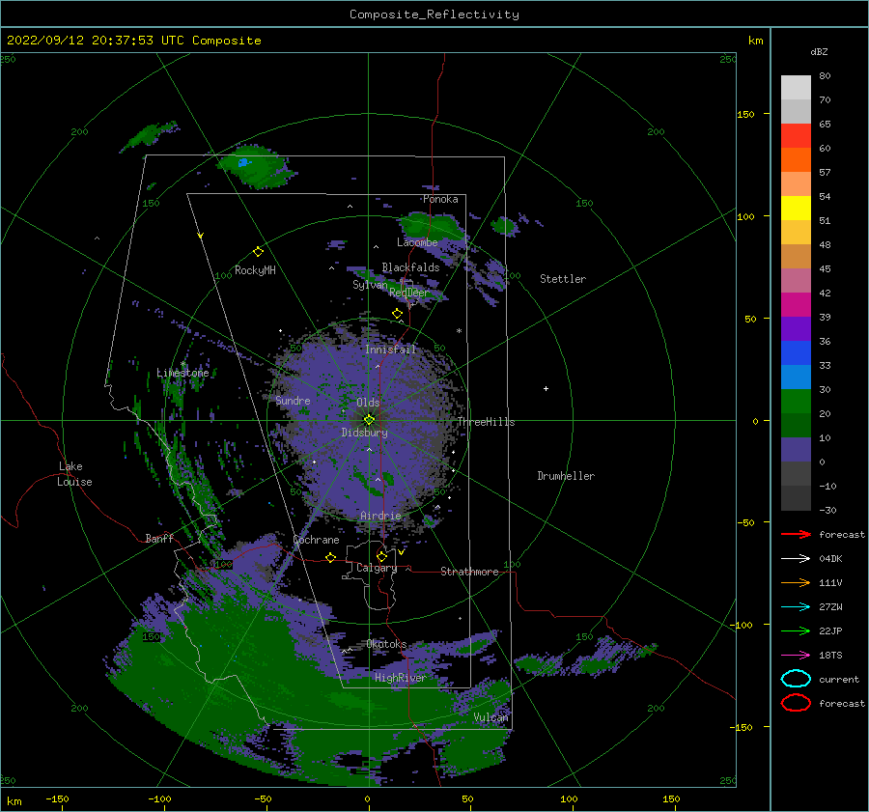Click the Lake Louise label
The width and height of the screenshot is (869, 812).
tap(74, 474)
